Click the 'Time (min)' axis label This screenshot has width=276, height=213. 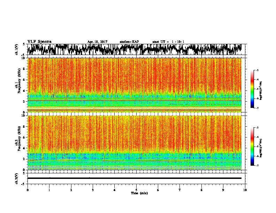pyautogui.click(x=139, y=193)
